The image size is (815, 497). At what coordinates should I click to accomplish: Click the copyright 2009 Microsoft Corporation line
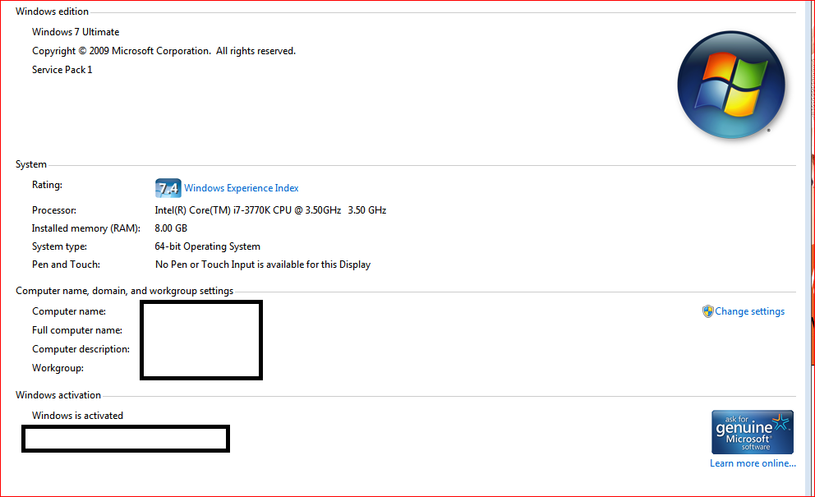pyautogui.click(x=163, y=51)
